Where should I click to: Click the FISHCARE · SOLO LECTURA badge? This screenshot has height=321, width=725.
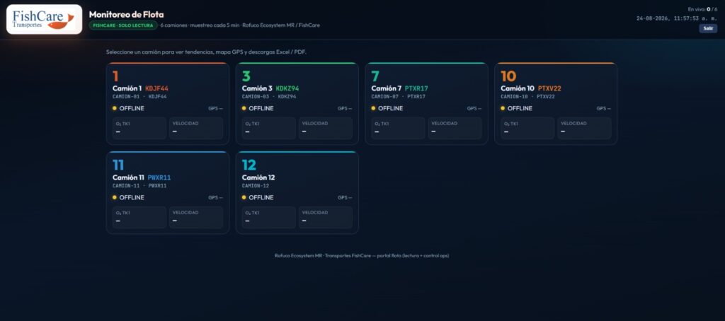click(123, 25)
